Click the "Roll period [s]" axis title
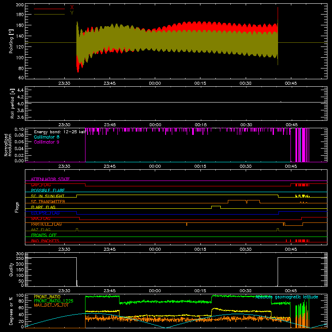Viewport: 332px width, 332px height. point(12,103)
